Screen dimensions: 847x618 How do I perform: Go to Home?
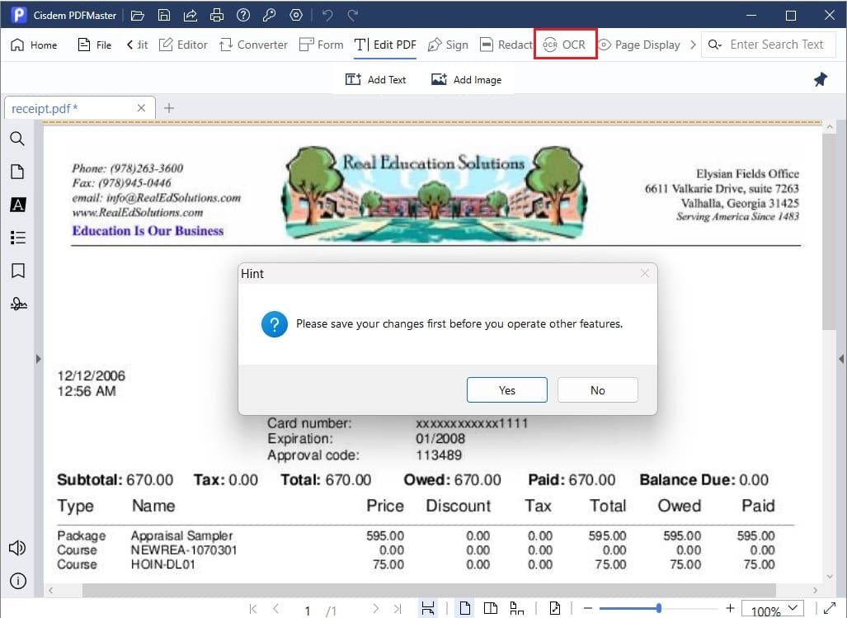point(34,45)
